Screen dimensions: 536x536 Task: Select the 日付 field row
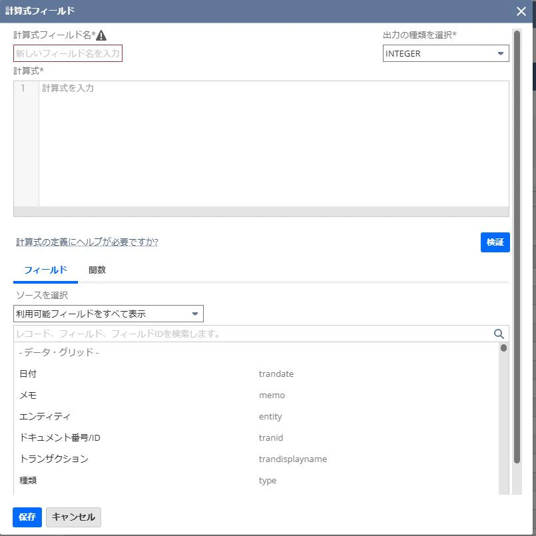click(256, 374)
